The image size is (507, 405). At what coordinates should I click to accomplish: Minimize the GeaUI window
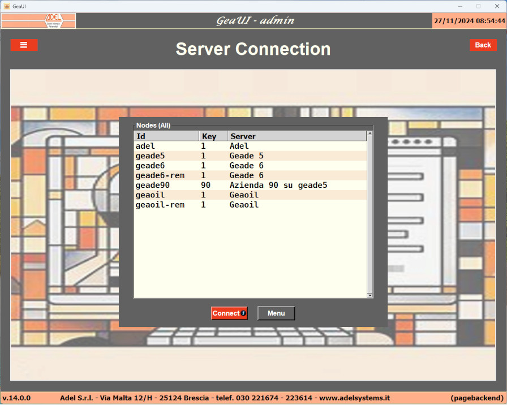(x=460, y=6)
